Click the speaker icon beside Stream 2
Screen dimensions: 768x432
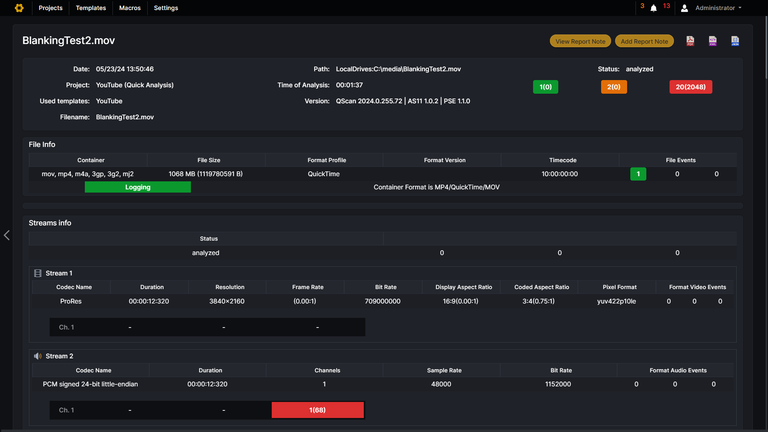pos(38,356)
